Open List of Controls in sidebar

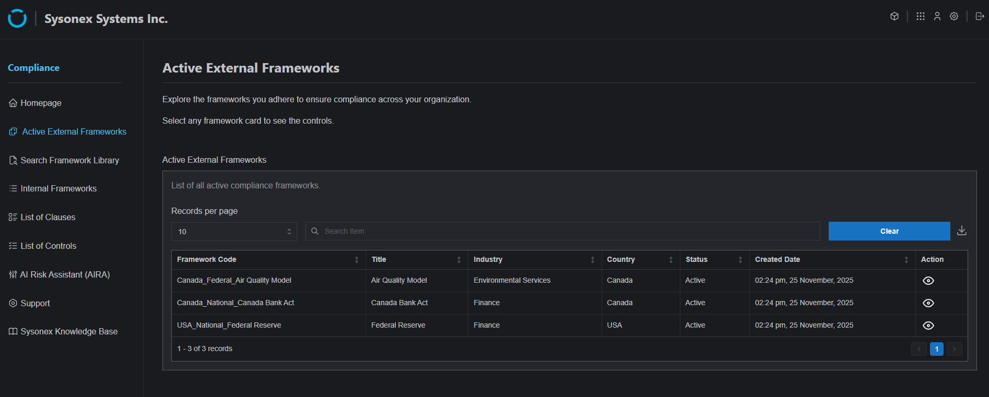[48, 246]
